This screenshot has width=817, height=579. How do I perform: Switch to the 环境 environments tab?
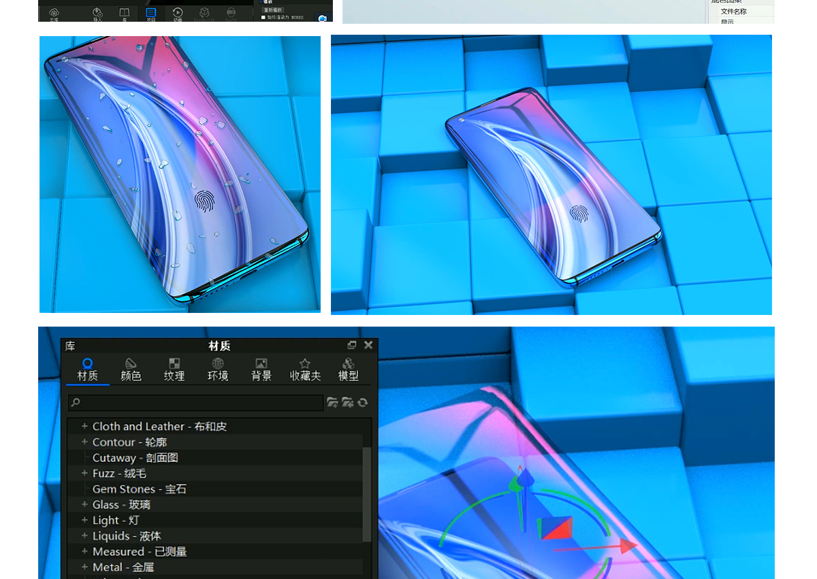pyautogui.click(x=218, y=369)
